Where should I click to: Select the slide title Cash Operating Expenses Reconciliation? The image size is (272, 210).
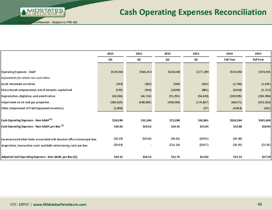pyautogui.click(x=193, y=12)
